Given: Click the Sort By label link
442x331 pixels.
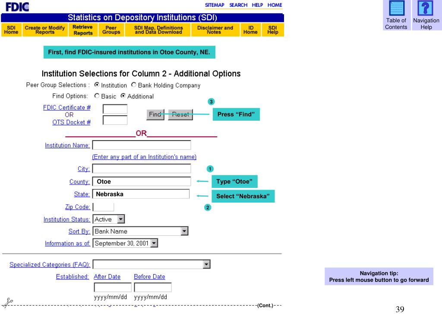Looking at the screenshot, I should tap(79, 231).
